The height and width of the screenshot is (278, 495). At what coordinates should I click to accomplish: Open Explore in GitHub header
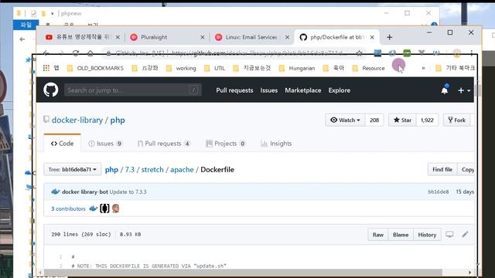[x=340, y=90]
